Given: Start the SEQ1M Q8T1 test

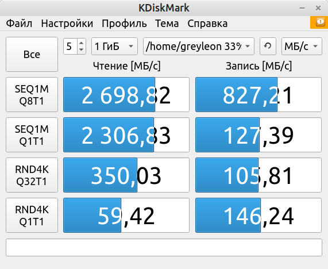Looking at the screenshot, I should [32, 95].
